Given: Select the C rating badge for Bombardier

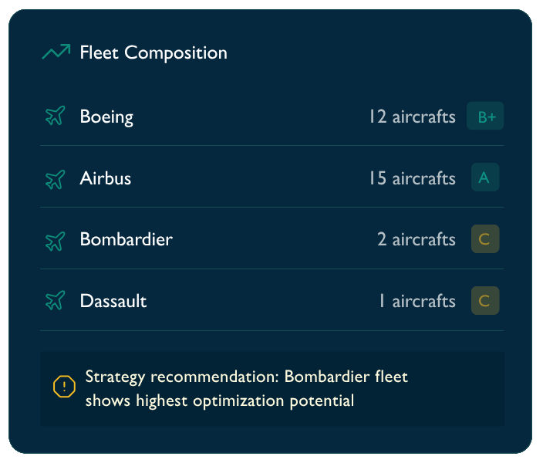Looking at the screenshot, I should click(485, 238).
